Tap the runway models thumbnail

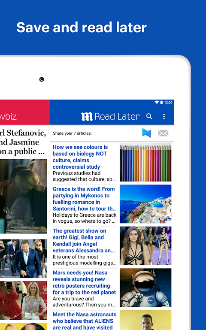145,246
